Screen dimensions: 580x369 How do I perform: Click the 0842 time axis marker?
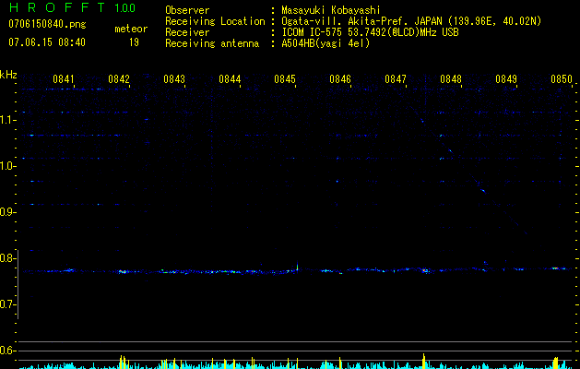[119, 79]
